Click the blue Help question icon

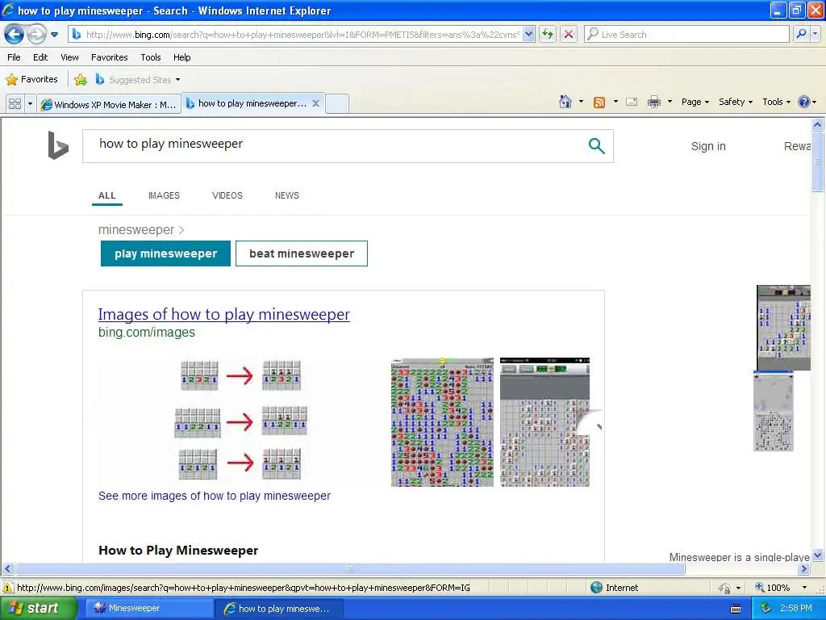[804, 102]
